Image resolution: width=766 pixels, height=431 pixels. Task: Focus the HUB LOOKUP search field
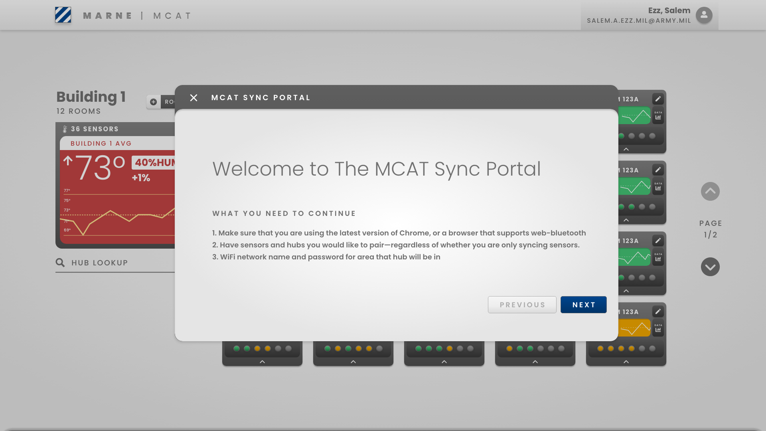[x=115, y=263]
